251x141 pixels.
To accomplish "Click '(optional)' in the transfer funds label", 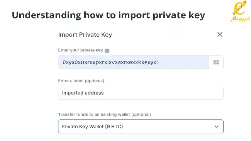I will [x=141, y=115].
